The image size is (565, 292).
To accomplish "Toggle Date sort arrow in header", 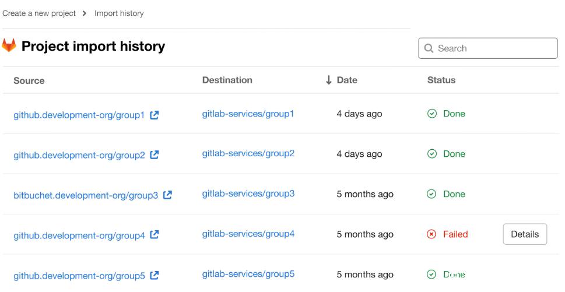I will pos(329,80).
